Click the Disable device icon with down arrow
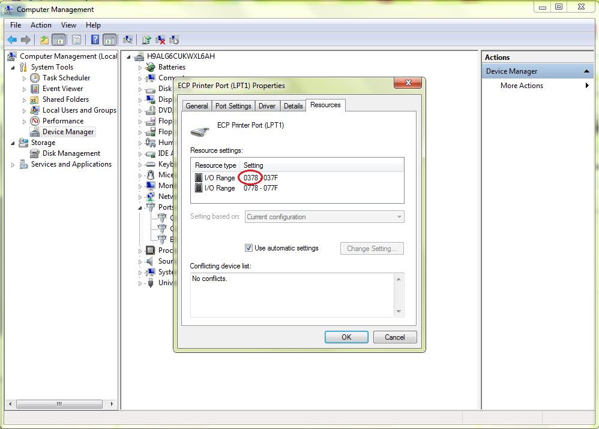The image size is (599, 429). click(174, 40)
